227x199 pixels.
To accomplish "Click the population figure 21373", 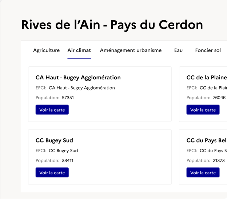I will (219, 161).
